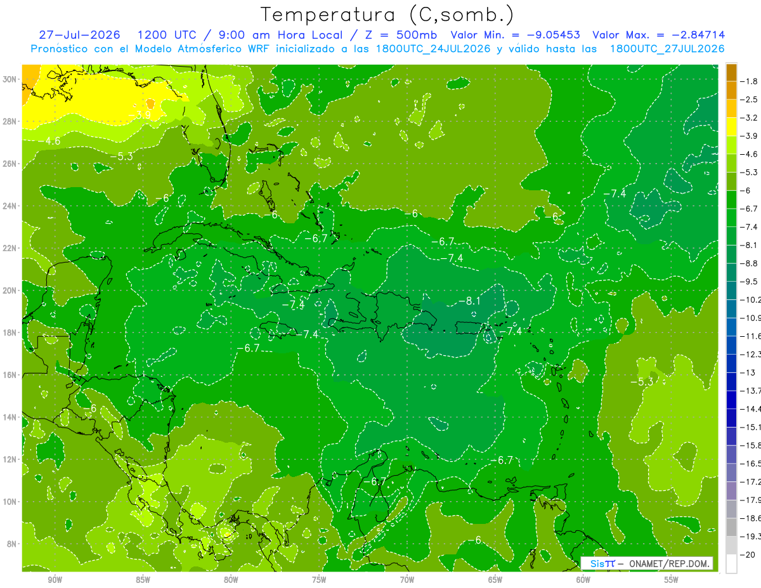Screen dimensions: 761x588
Task: Click the '-8.8' legend value
Action: click(750, 263)
